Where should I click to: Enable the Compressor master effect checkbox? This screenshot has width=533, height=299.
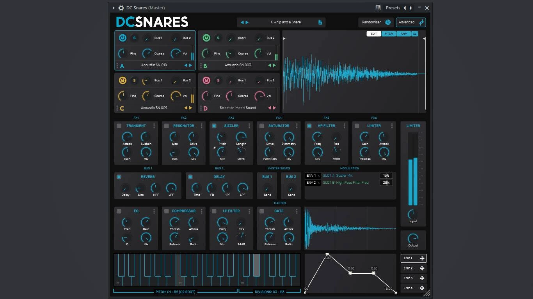coord(167,211)
